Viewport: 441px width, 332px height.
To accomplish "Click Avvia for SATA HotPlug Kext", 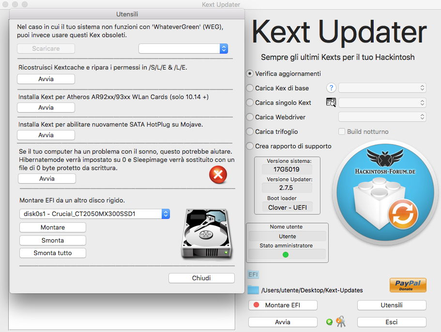I will (46, 135).
